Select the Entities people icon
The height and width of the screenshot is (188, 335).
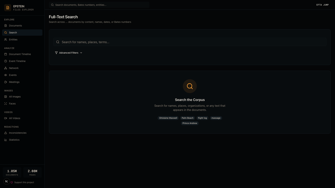pyautogui.click(x=6, y=40)
